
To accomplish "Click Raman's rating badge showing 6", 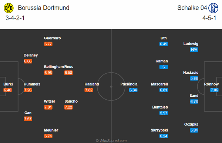I will pyautogui.click(x=164, y=67).
